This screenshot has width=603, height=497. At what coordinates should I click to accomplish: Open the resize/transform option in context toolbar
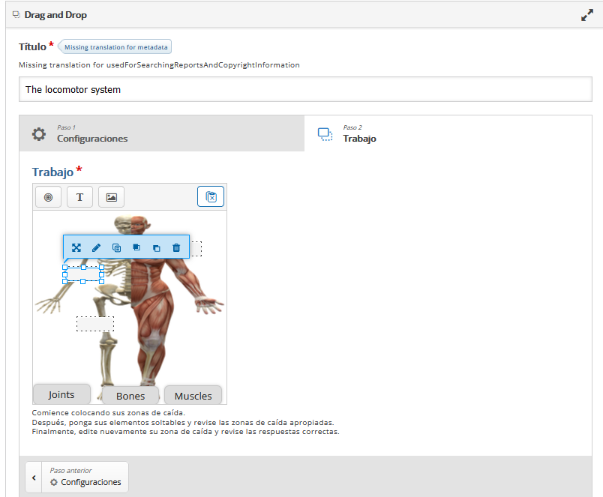[x=76, y=247]
